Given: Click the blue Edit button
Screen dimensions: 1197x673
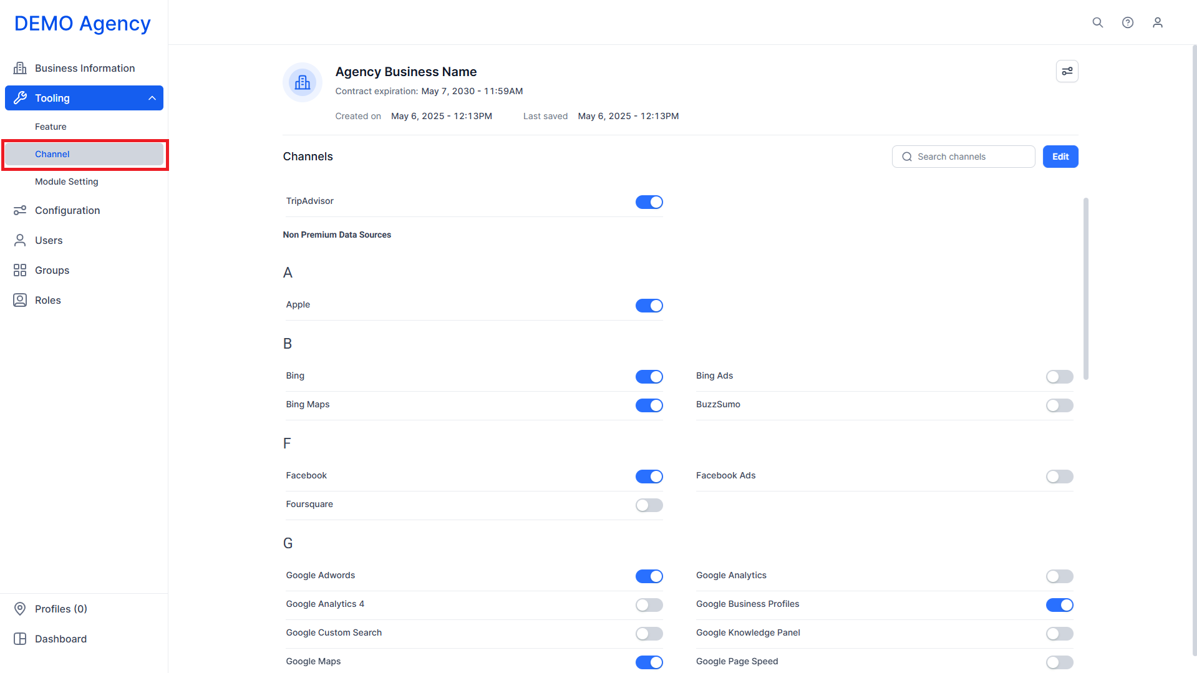Looking at the screenshot, I should (x=1060, y=157).
